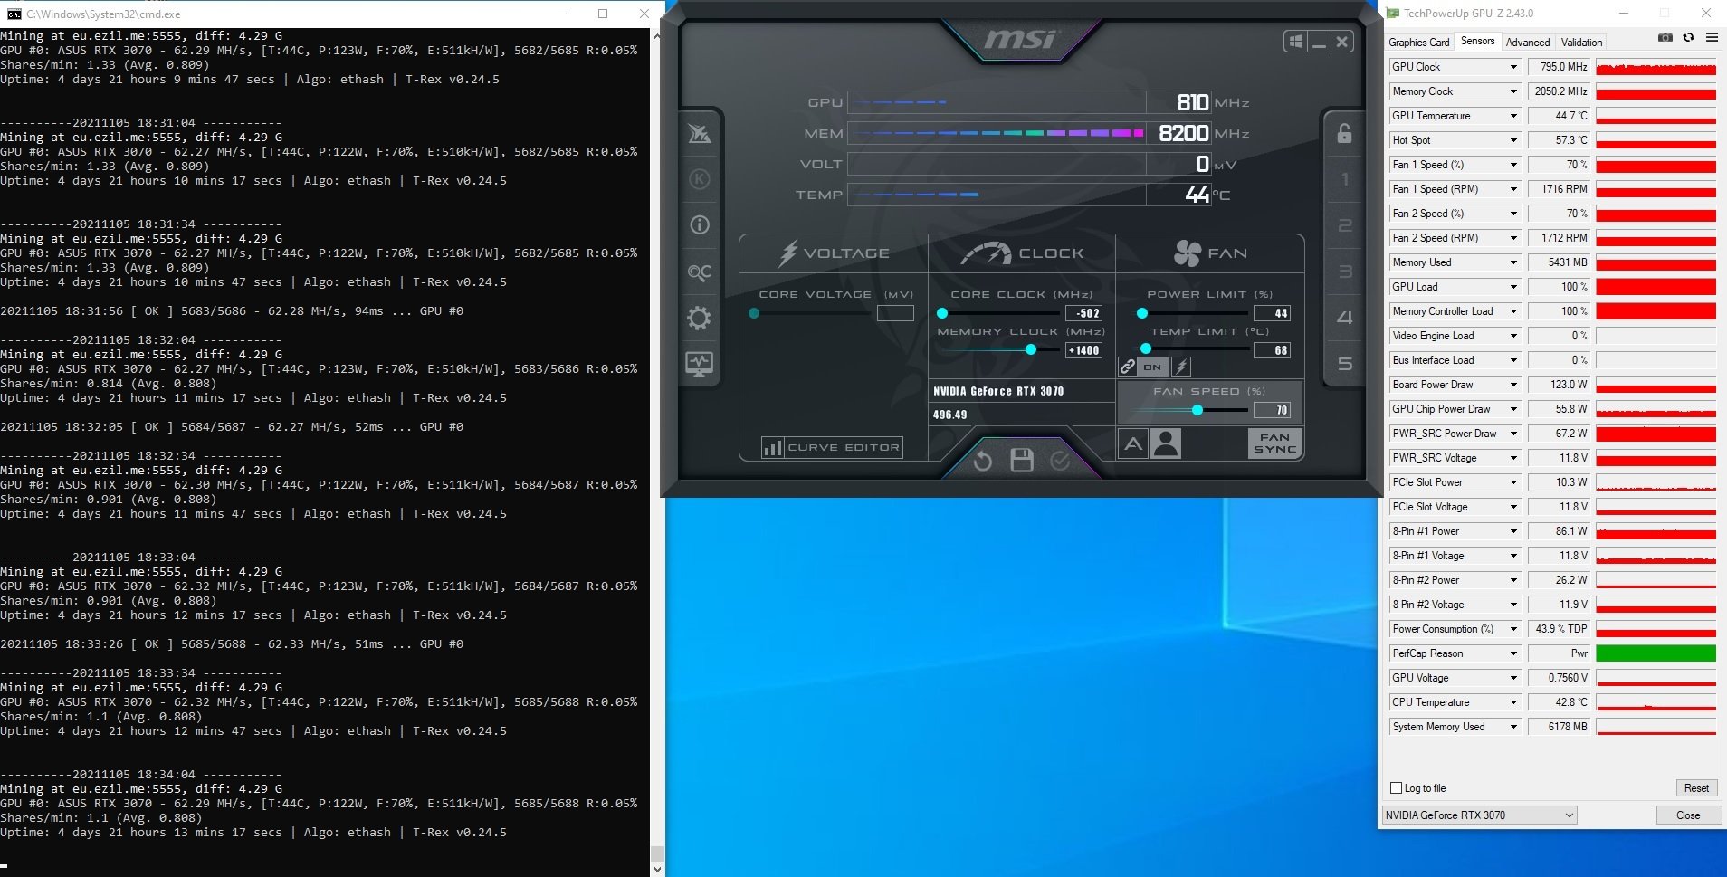Click the Windows startup icon in Afterburner header
1727x877 pixels.
pos(1296,42)
